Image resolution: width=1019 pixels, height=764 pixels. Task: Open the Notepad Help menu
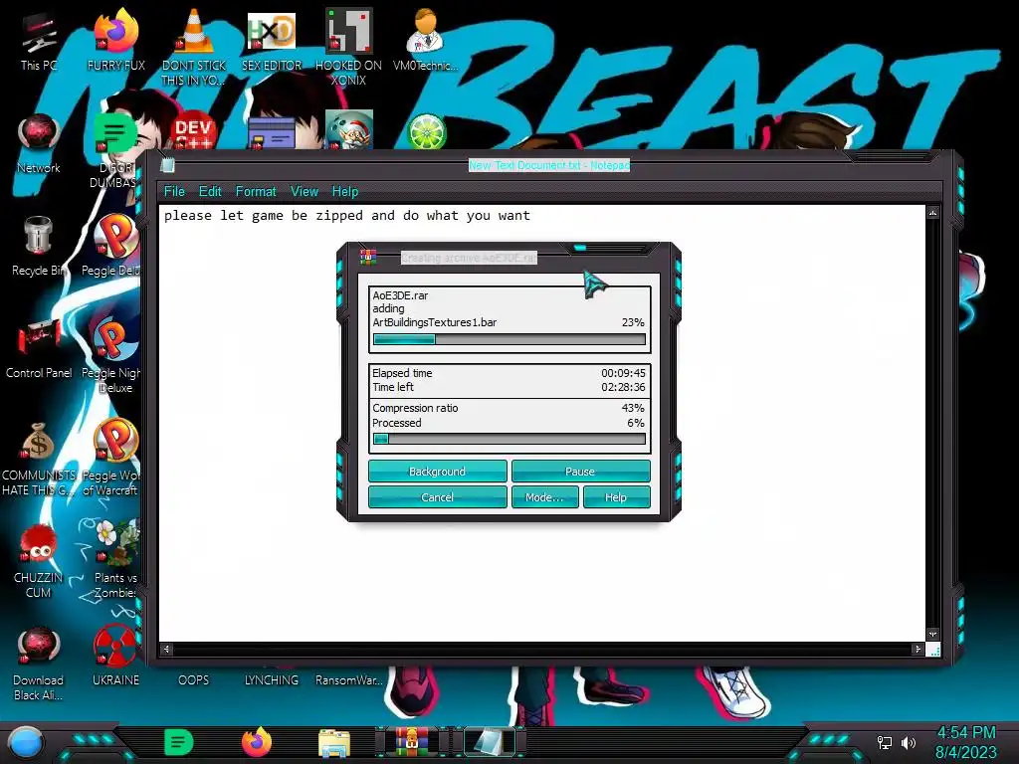point(345,192)
